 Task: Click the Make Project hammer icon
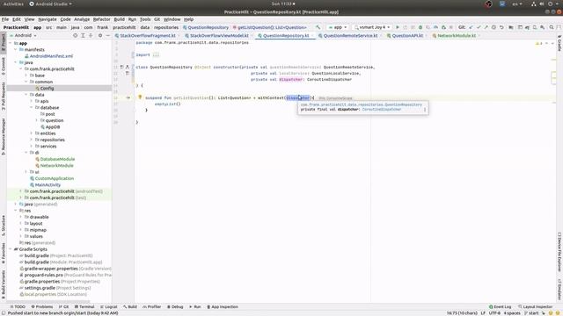(318, 27)
